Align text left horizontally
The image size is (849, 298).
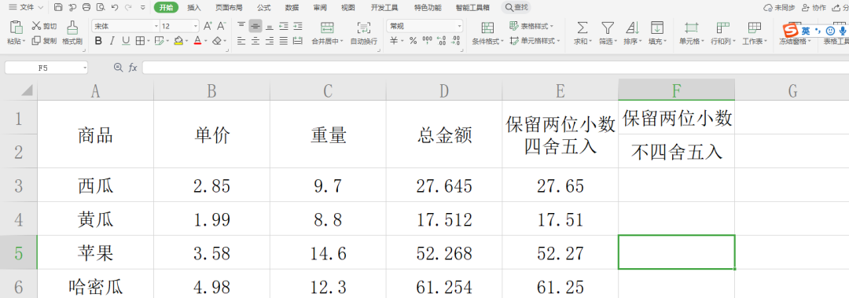point(241,41)
